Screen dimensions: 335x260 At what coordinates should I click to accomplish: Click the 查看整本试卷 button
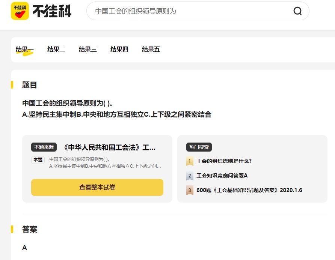97,187
